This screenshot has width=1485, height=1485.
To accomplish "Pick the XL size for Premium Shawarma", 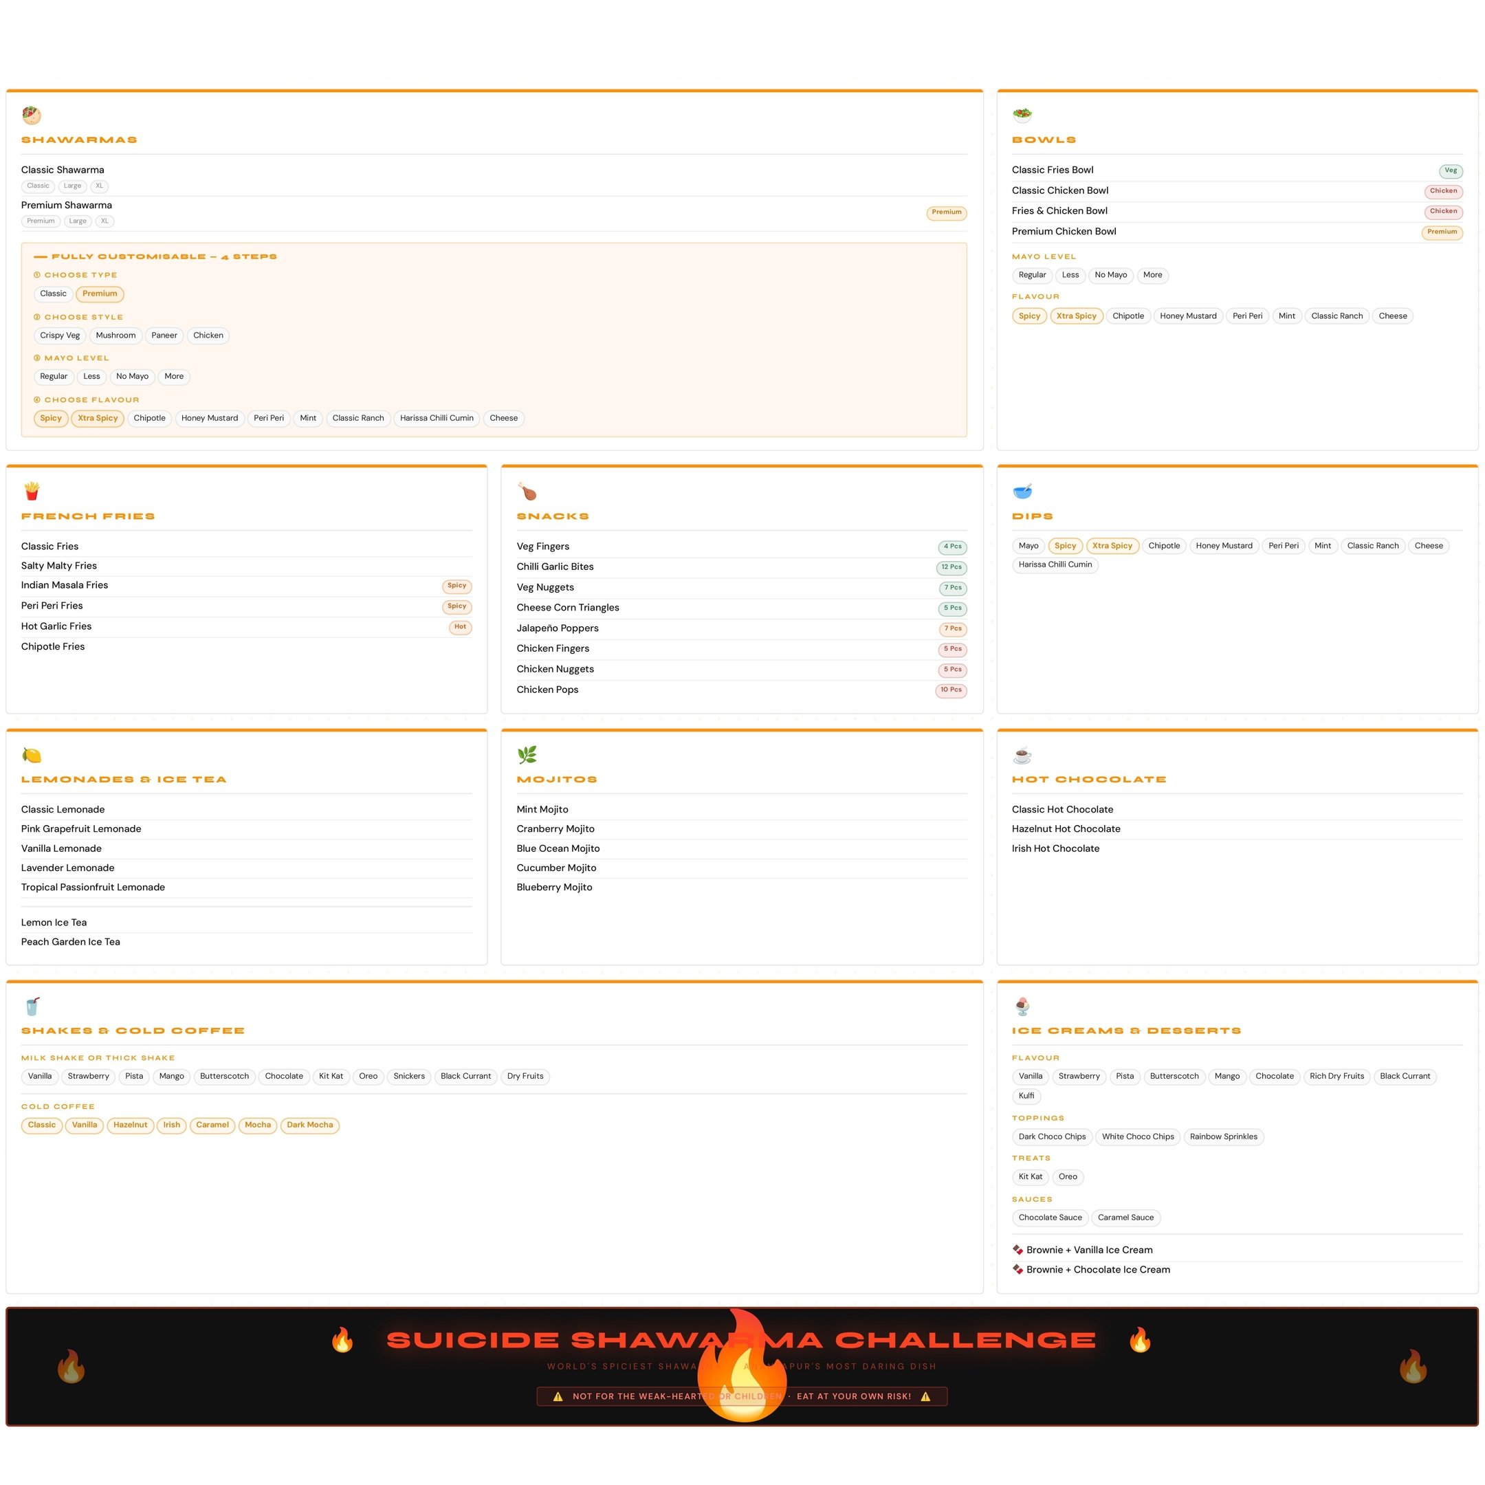I will (104, 221).
